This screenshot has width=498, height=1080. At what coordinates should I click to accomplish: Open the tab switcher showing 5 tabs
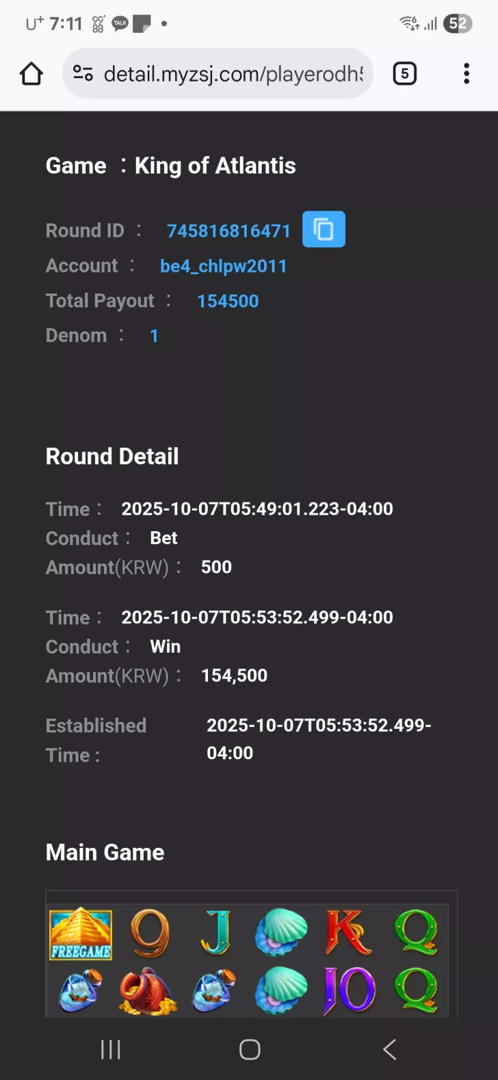click(x=404, y=74)
